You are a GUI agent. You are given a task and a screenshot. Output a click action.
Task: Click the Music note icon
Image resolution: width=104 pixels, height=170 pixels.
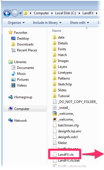[13, 73]
